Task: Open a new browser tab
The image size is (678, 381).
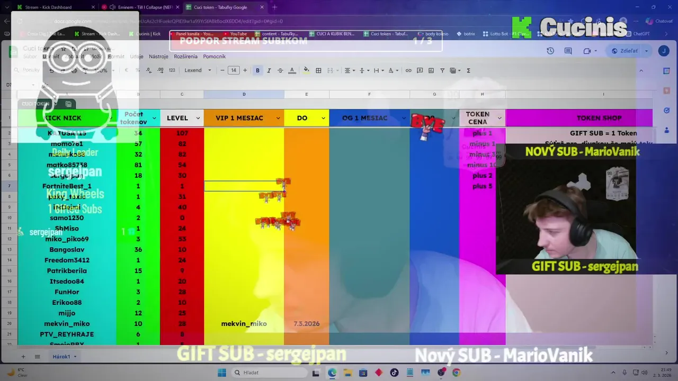Action: click(274, 7)
